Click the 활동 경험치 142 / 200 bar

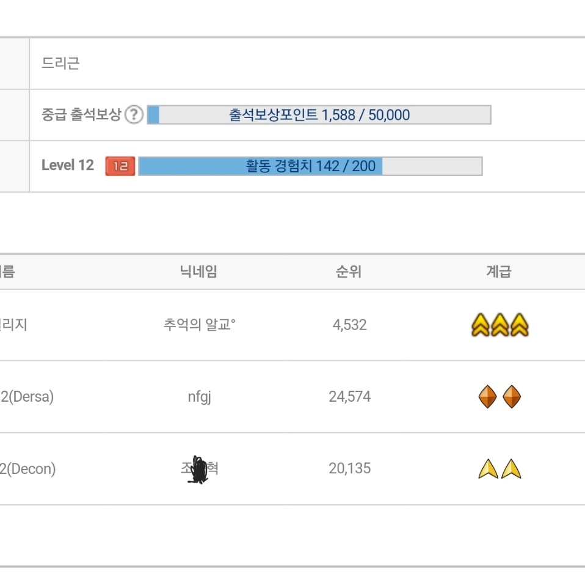310,166
